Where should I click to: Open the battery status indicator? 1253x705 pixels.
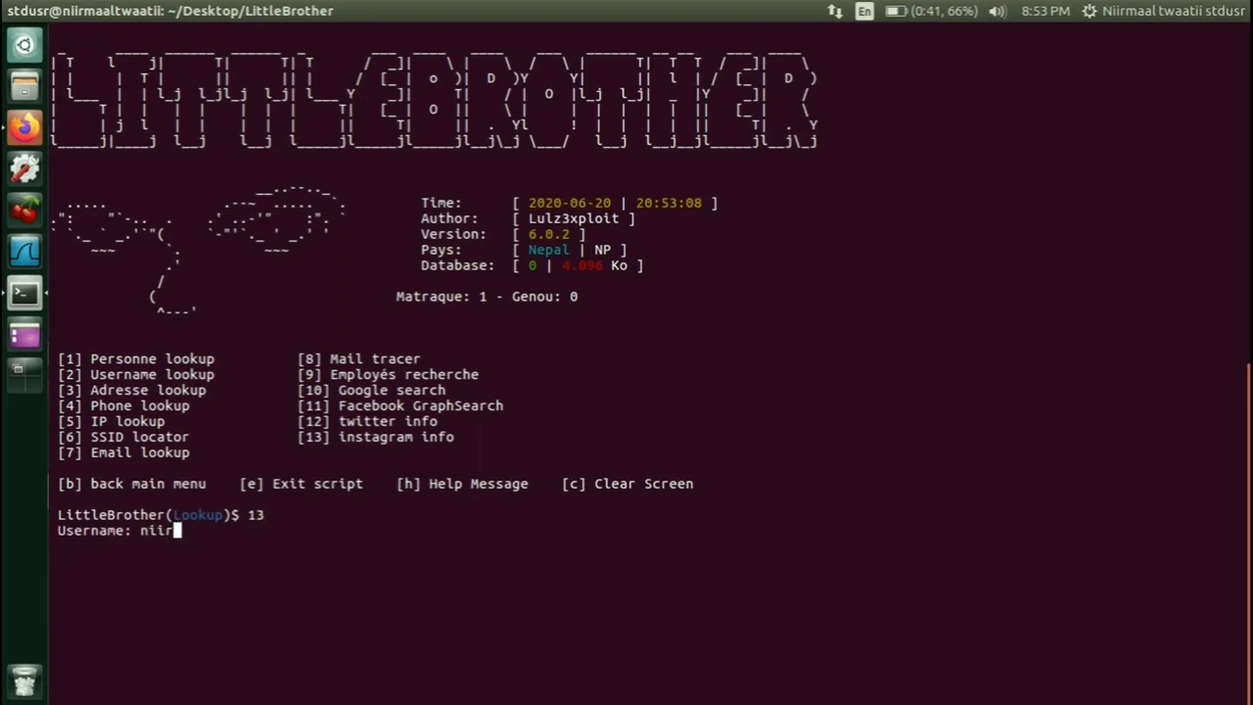(x=932, y=11)
